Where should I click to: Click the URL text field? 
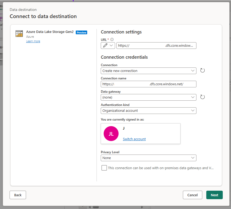(156, 45)
